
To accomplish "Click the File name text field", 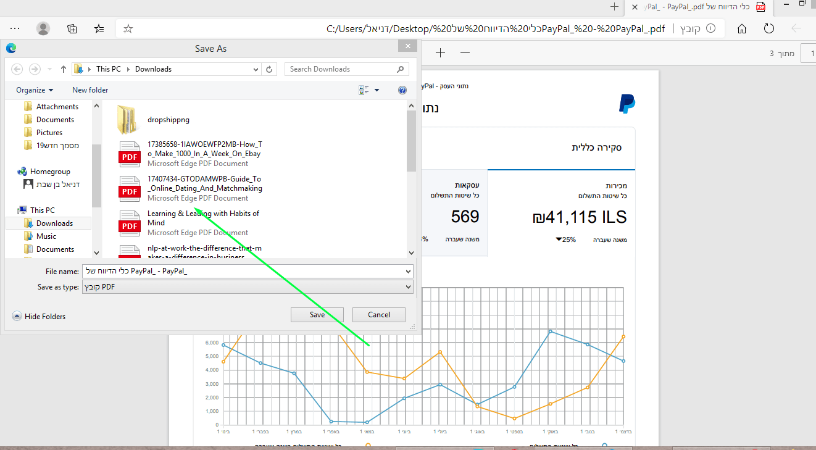I will coord(242,271).
